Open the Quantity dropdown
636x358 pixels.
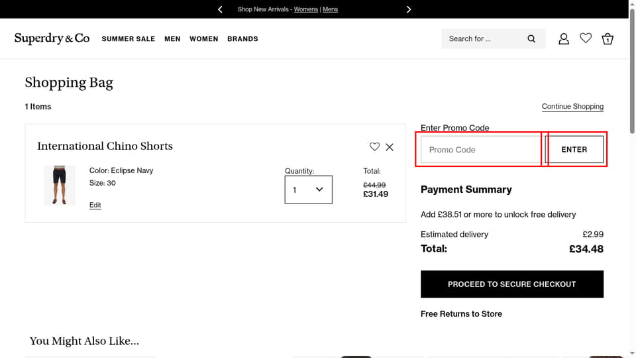click(x=308, y=190)
